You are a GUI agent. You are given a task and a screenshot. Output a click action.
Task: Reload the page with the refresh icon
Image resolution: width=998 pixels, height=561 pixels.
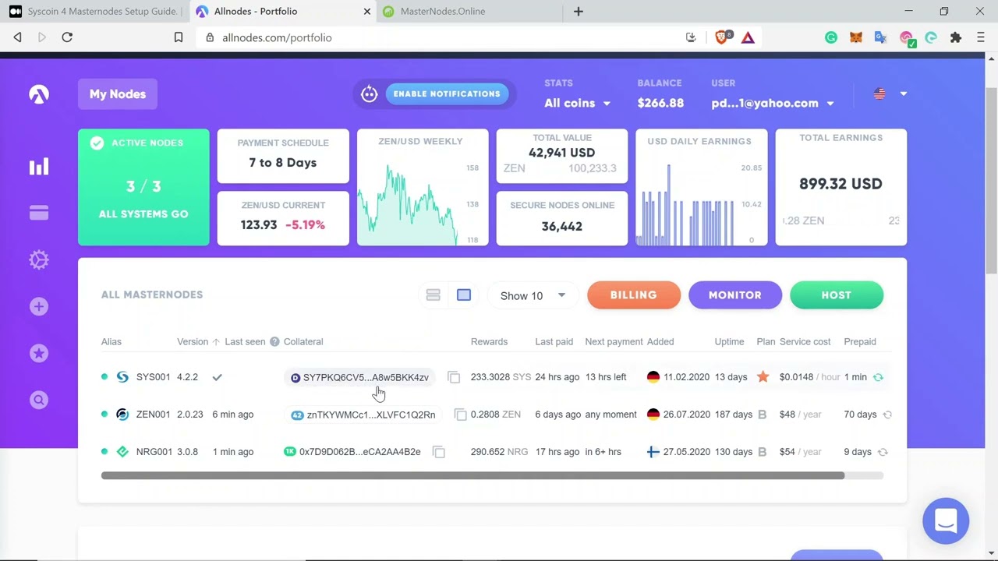(x=67, y=37)
